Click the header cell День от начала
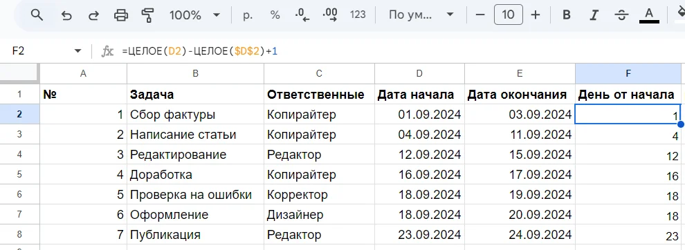Viewport: 685px width, 250px height. point(628,94)
